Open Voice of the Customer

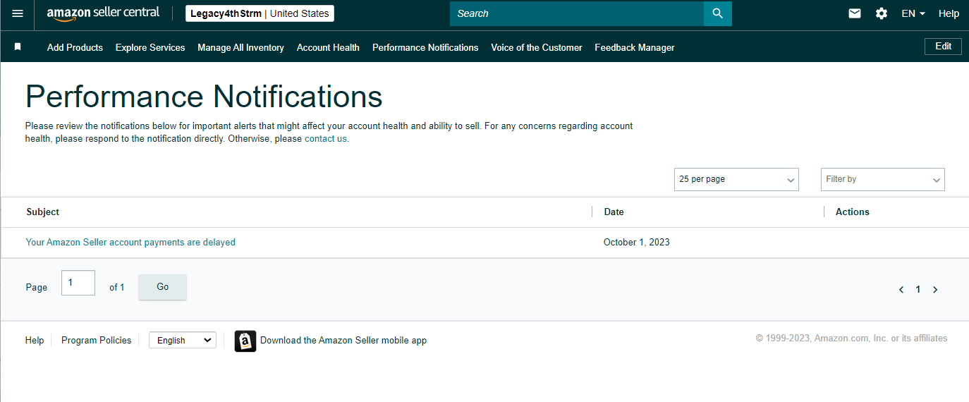(537, 47)
